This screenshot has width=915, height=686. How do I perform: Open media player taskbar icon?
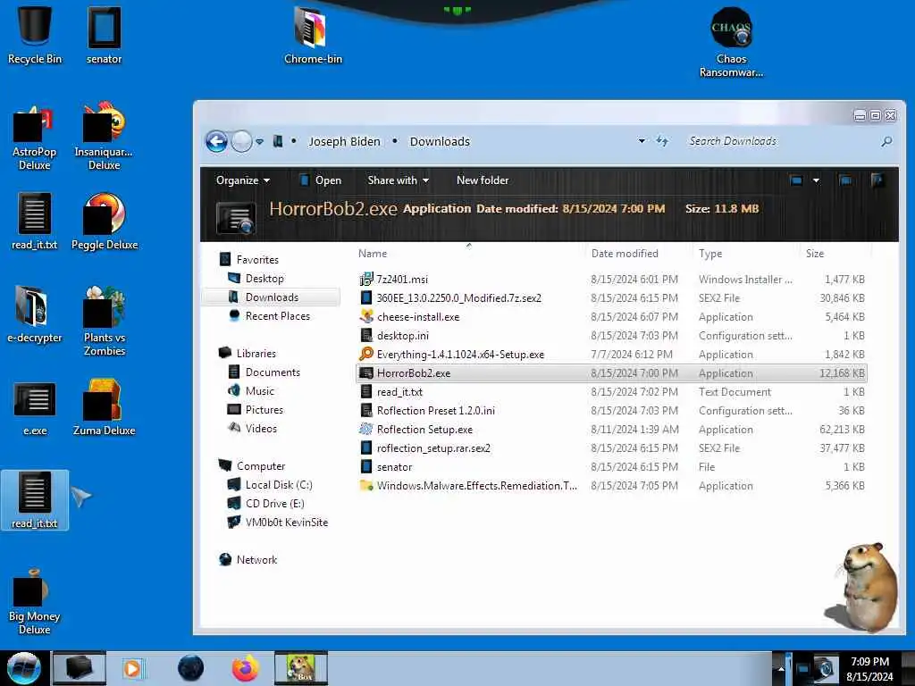(x=132, y=668)
